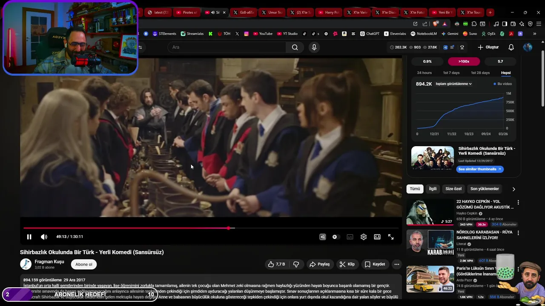The image size is (545, 306).
Task: Open ChatGPT bookmark
Action: [x=370, y=34]
